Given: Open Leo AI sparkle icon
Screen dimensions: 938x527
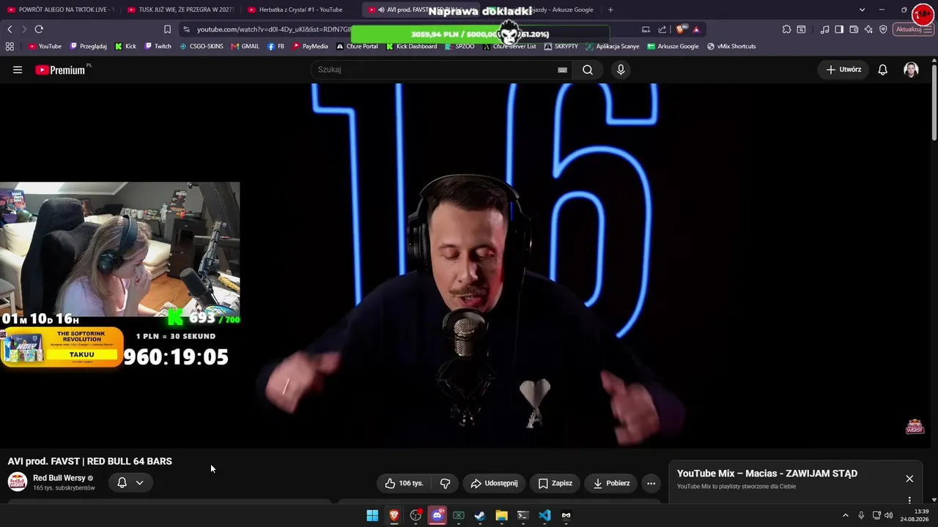Looking at the screenshot, I should click(868, 29).
